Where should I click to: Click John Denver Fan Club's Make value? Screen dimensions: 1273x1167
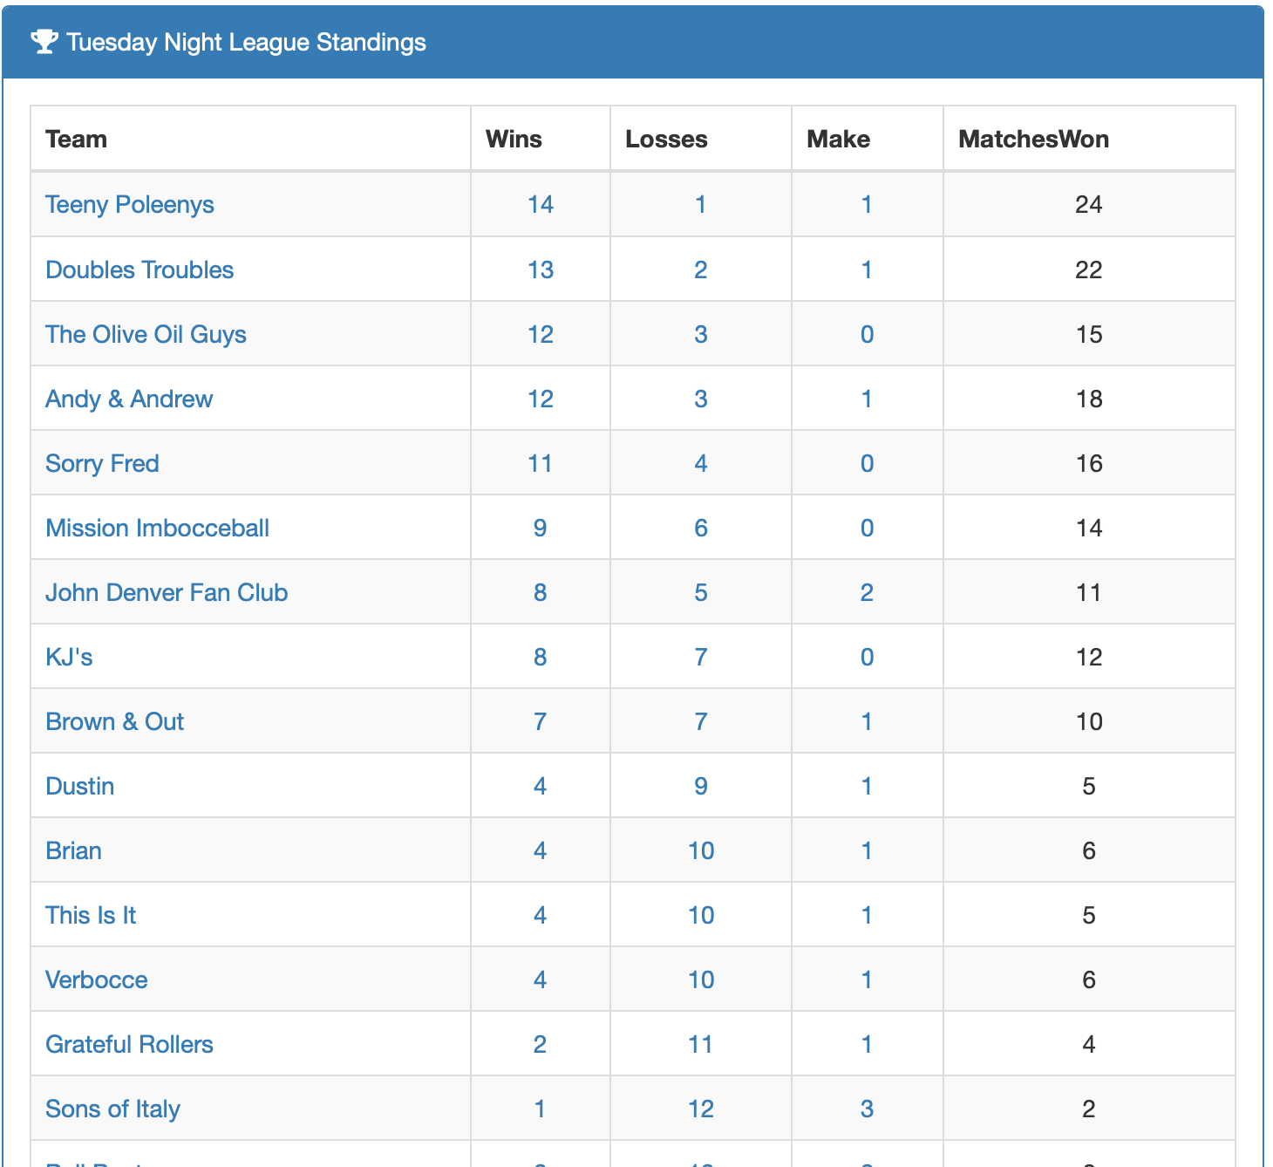[866, 592]
